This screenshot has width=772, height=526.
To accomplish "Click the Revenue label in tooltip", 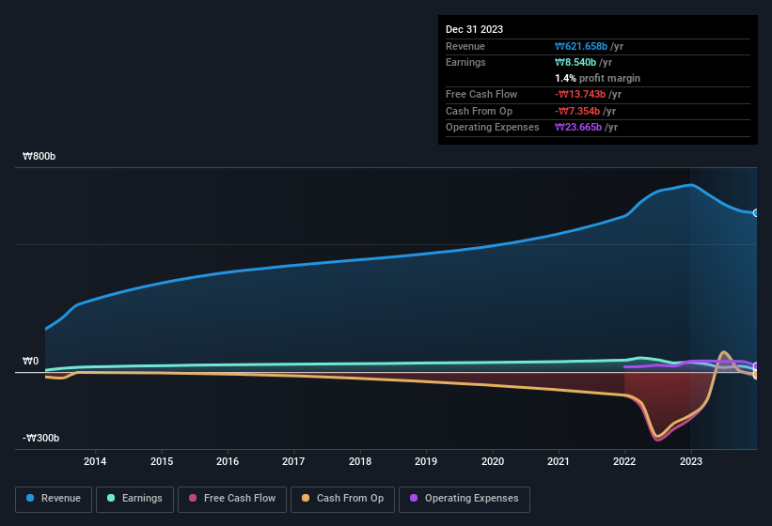I will 465,46.
